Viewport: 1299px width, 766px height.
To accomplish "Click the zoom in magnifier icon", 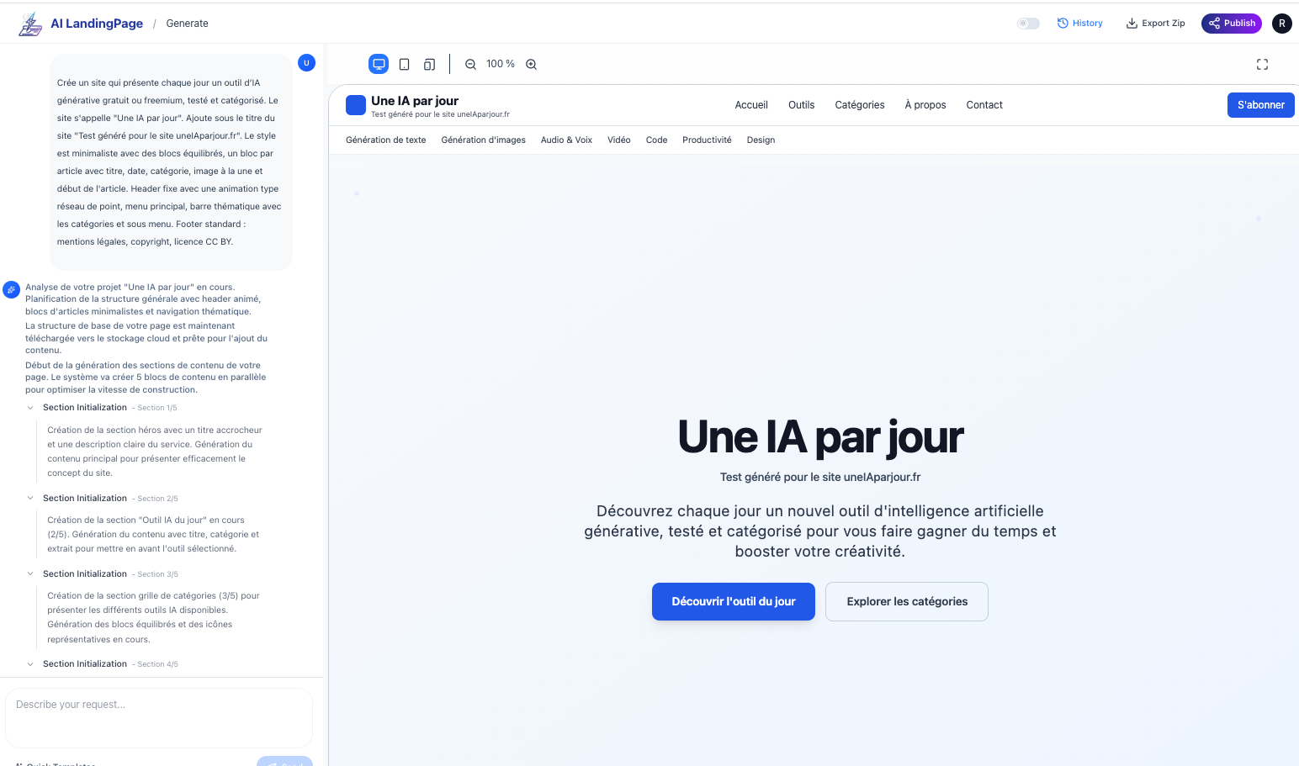I will (531, 64).
